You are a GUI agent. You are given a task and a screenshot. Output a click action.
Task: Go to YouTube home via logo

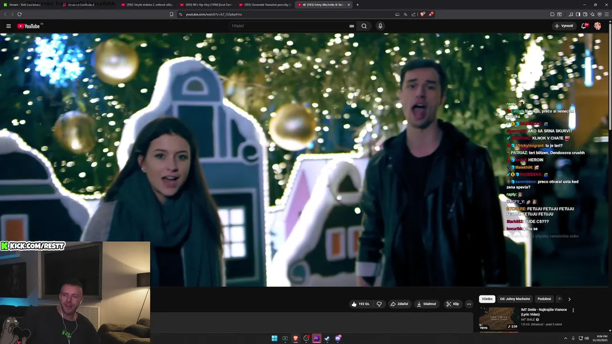[30, 26]
